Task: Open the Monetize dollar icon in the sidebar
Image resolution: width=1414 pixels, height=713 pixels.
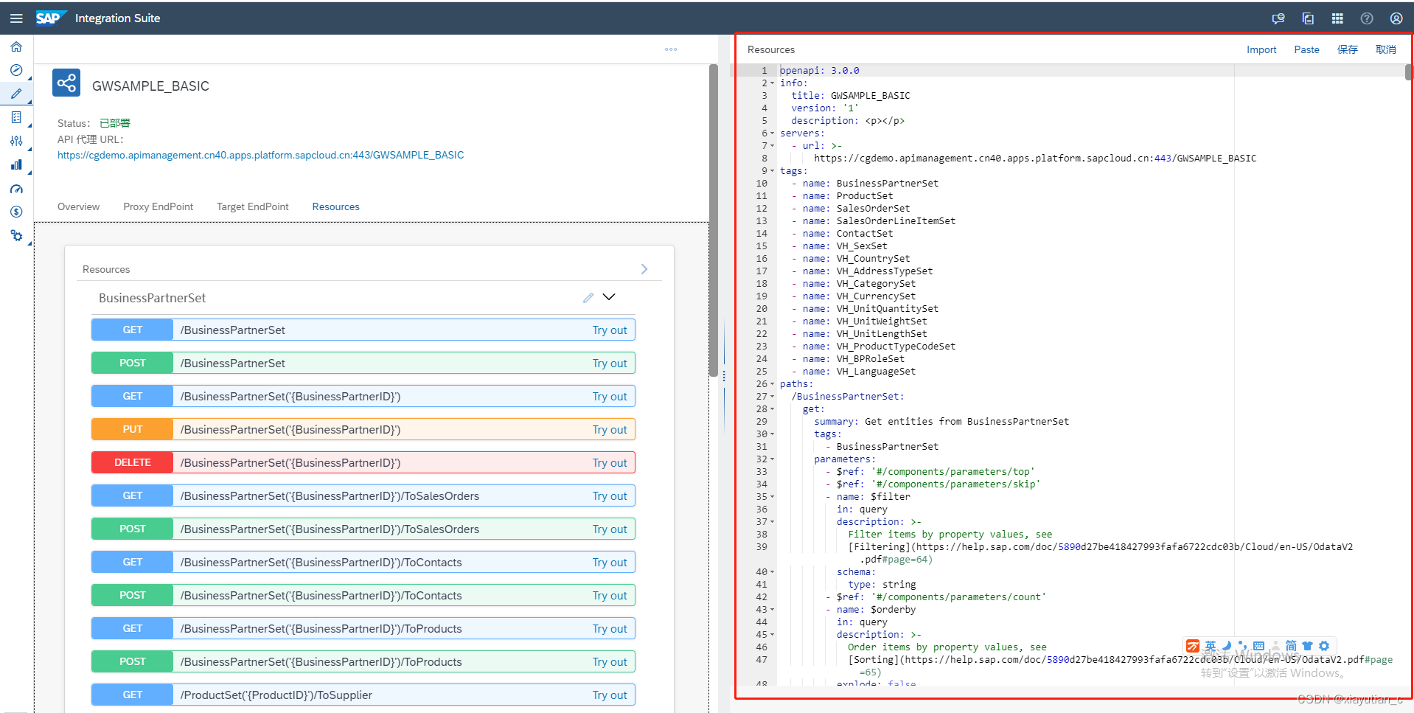Action: pyautogui.click(x=16, y=212)
